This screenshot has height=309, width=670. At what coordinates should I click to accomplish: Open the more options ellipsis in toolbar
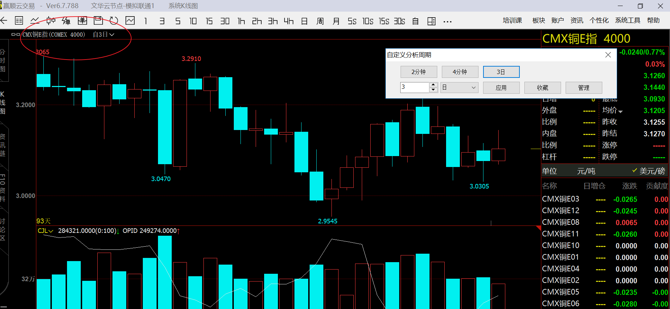(447, 21)
